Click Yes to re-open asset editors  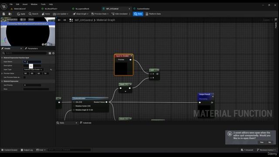262,142
